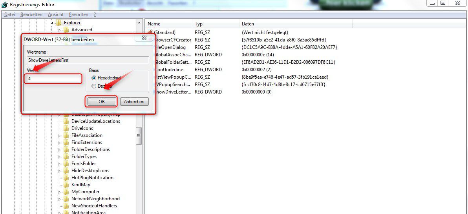Image resolution: width=468 pixels, height=214 pixels.
Task: Select the GlobalAssocCha... registry value
Action: pos(173,55)
